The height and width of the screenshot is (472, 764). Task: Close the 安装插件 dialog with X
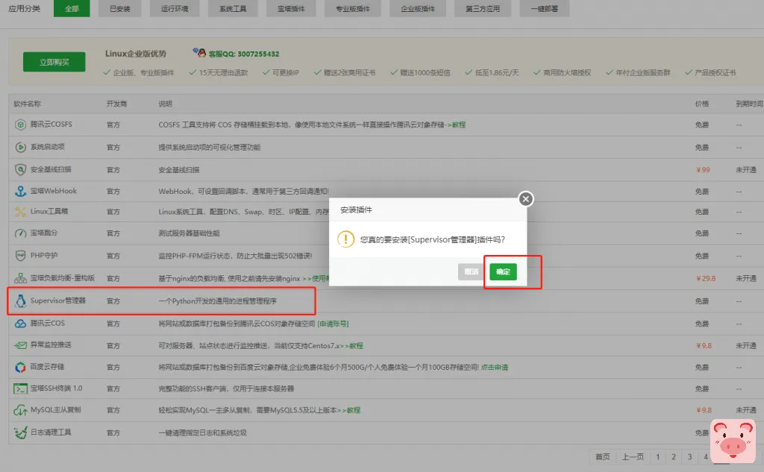525,199
